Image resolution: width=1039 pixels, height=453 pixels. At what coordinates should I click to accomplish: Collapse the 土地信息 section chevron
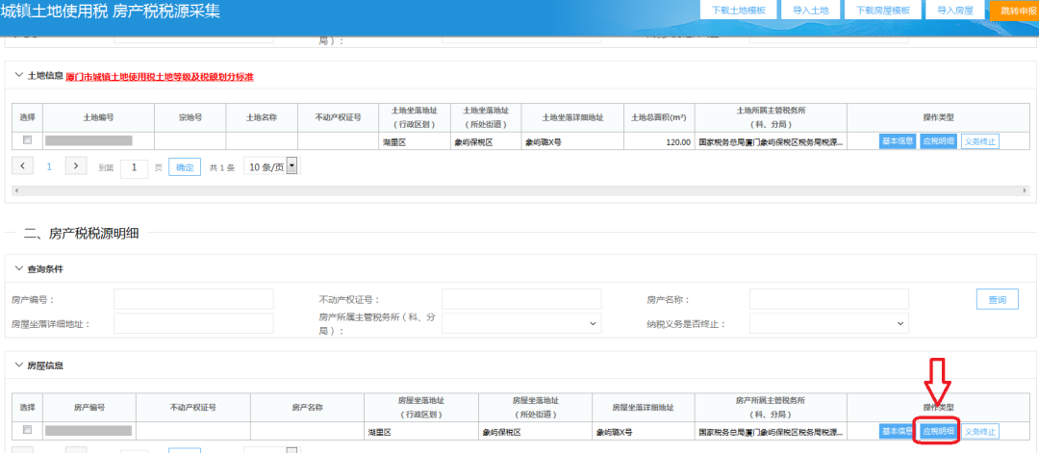point(18,75)
